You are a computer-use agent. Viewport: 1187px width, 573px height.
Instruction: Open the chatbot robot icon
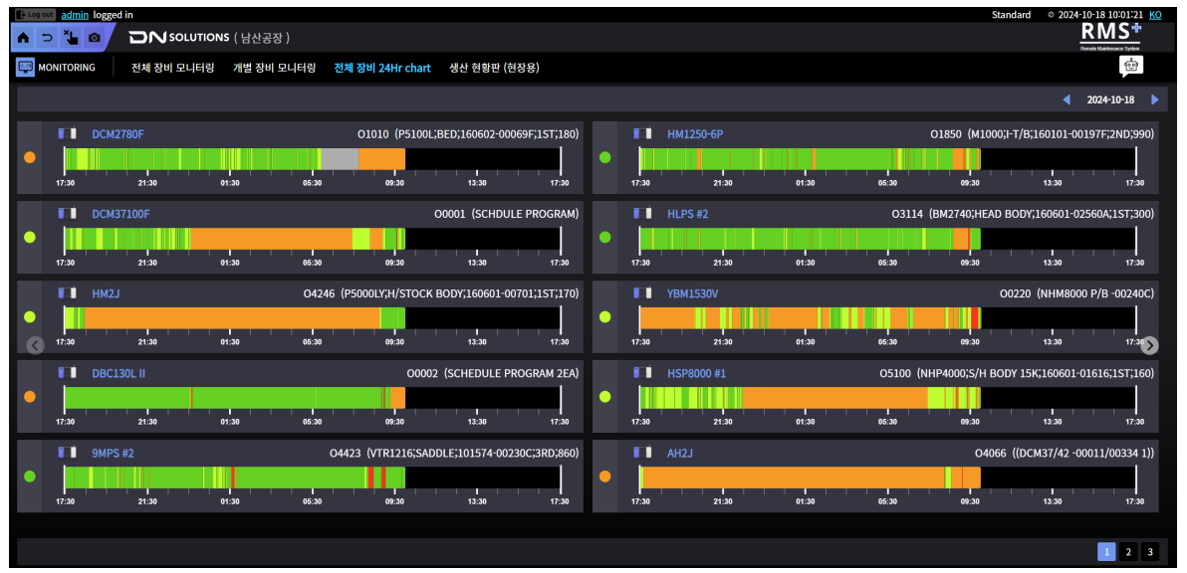[1130, 67]
